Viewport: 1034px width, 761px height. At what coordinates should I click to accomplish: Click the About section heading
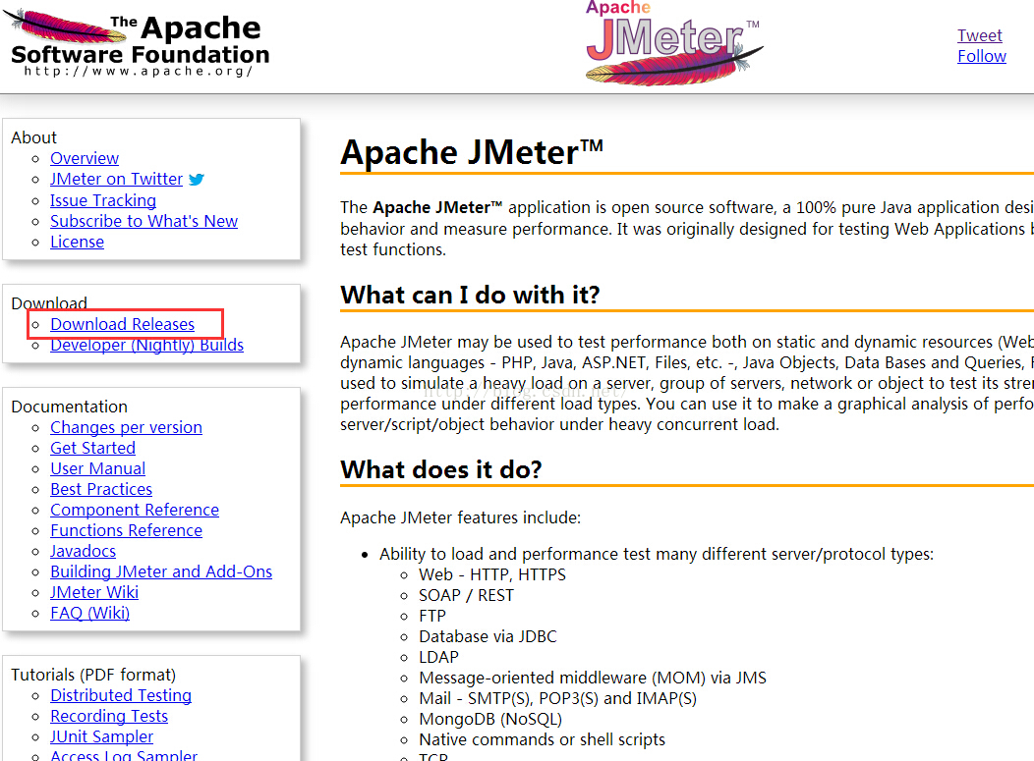33,137
